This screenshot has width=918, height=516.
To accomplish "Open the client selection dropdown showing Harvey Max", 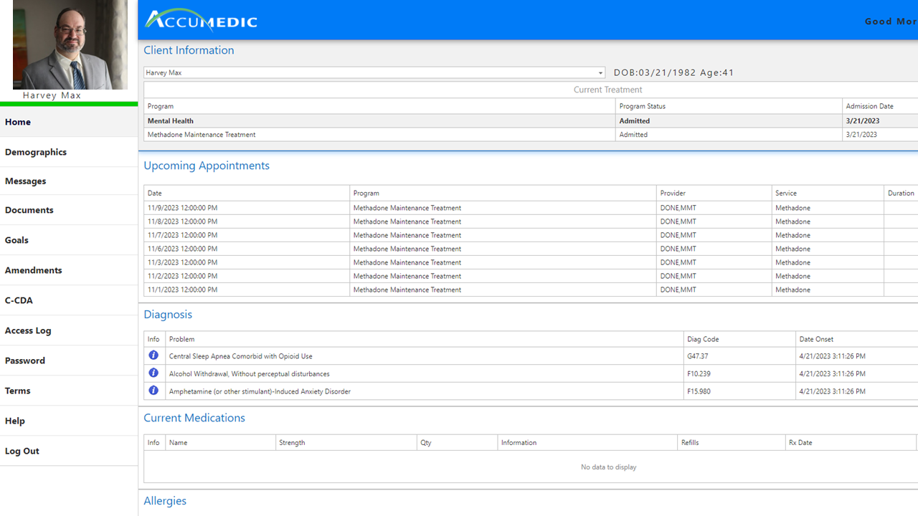I will pos(600,72).
